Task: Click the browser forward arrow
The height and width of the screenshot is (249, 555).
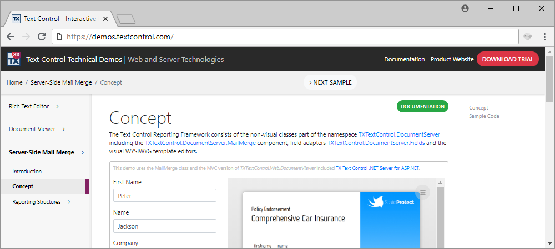Action: [x=26, y=37]
